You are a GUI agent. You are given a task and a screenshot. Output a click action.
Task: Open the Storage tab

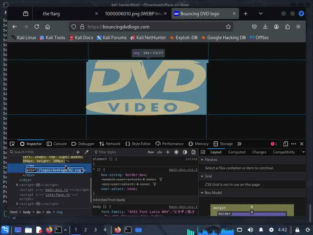tap(223, 144)
